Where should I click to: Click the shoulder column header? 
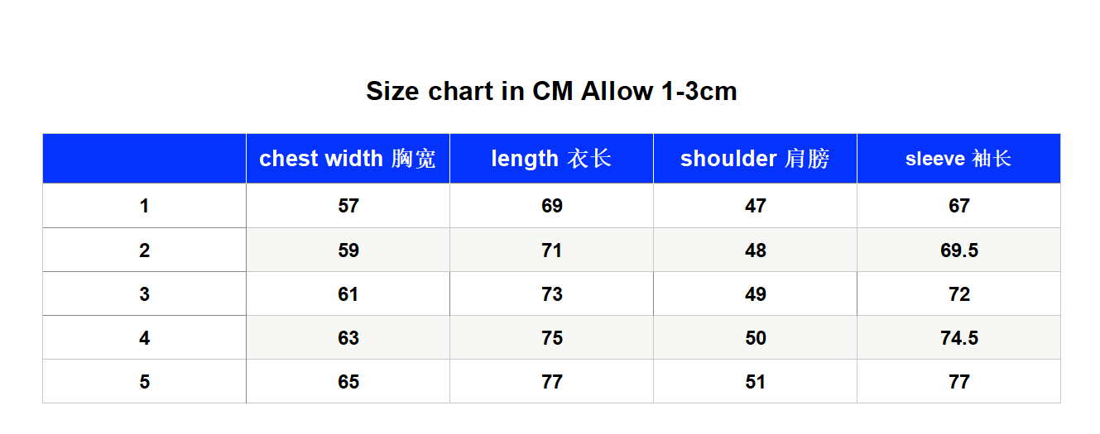coord(755,159)
